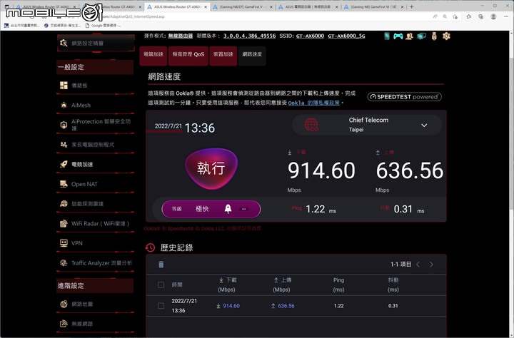The height and width of the screenshot is (338, 514).
Task: Click the users icon in the header
Action: [409, 36]
